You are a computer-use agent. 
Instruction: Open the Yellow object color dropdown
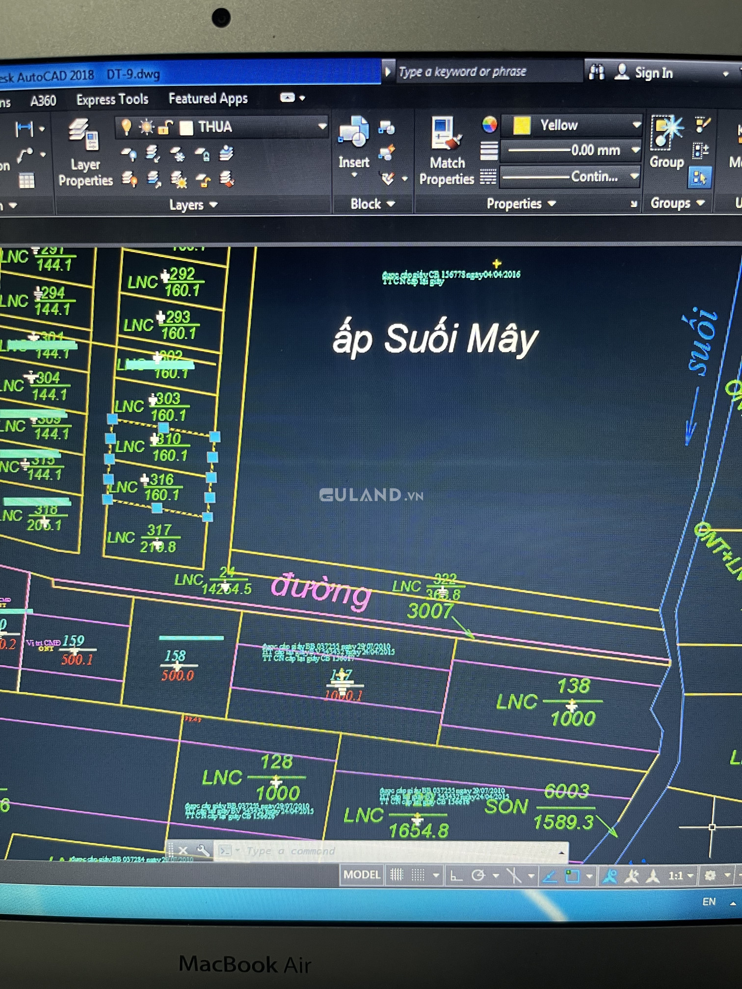pyautogui.click(x=636, y=125)
